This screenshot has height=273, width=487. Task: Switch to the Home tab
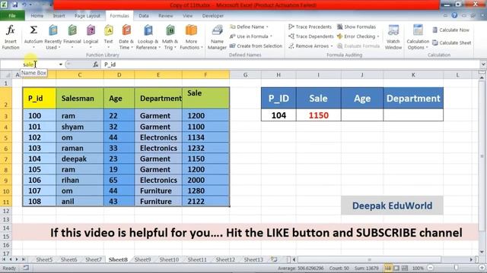point(37,15)
